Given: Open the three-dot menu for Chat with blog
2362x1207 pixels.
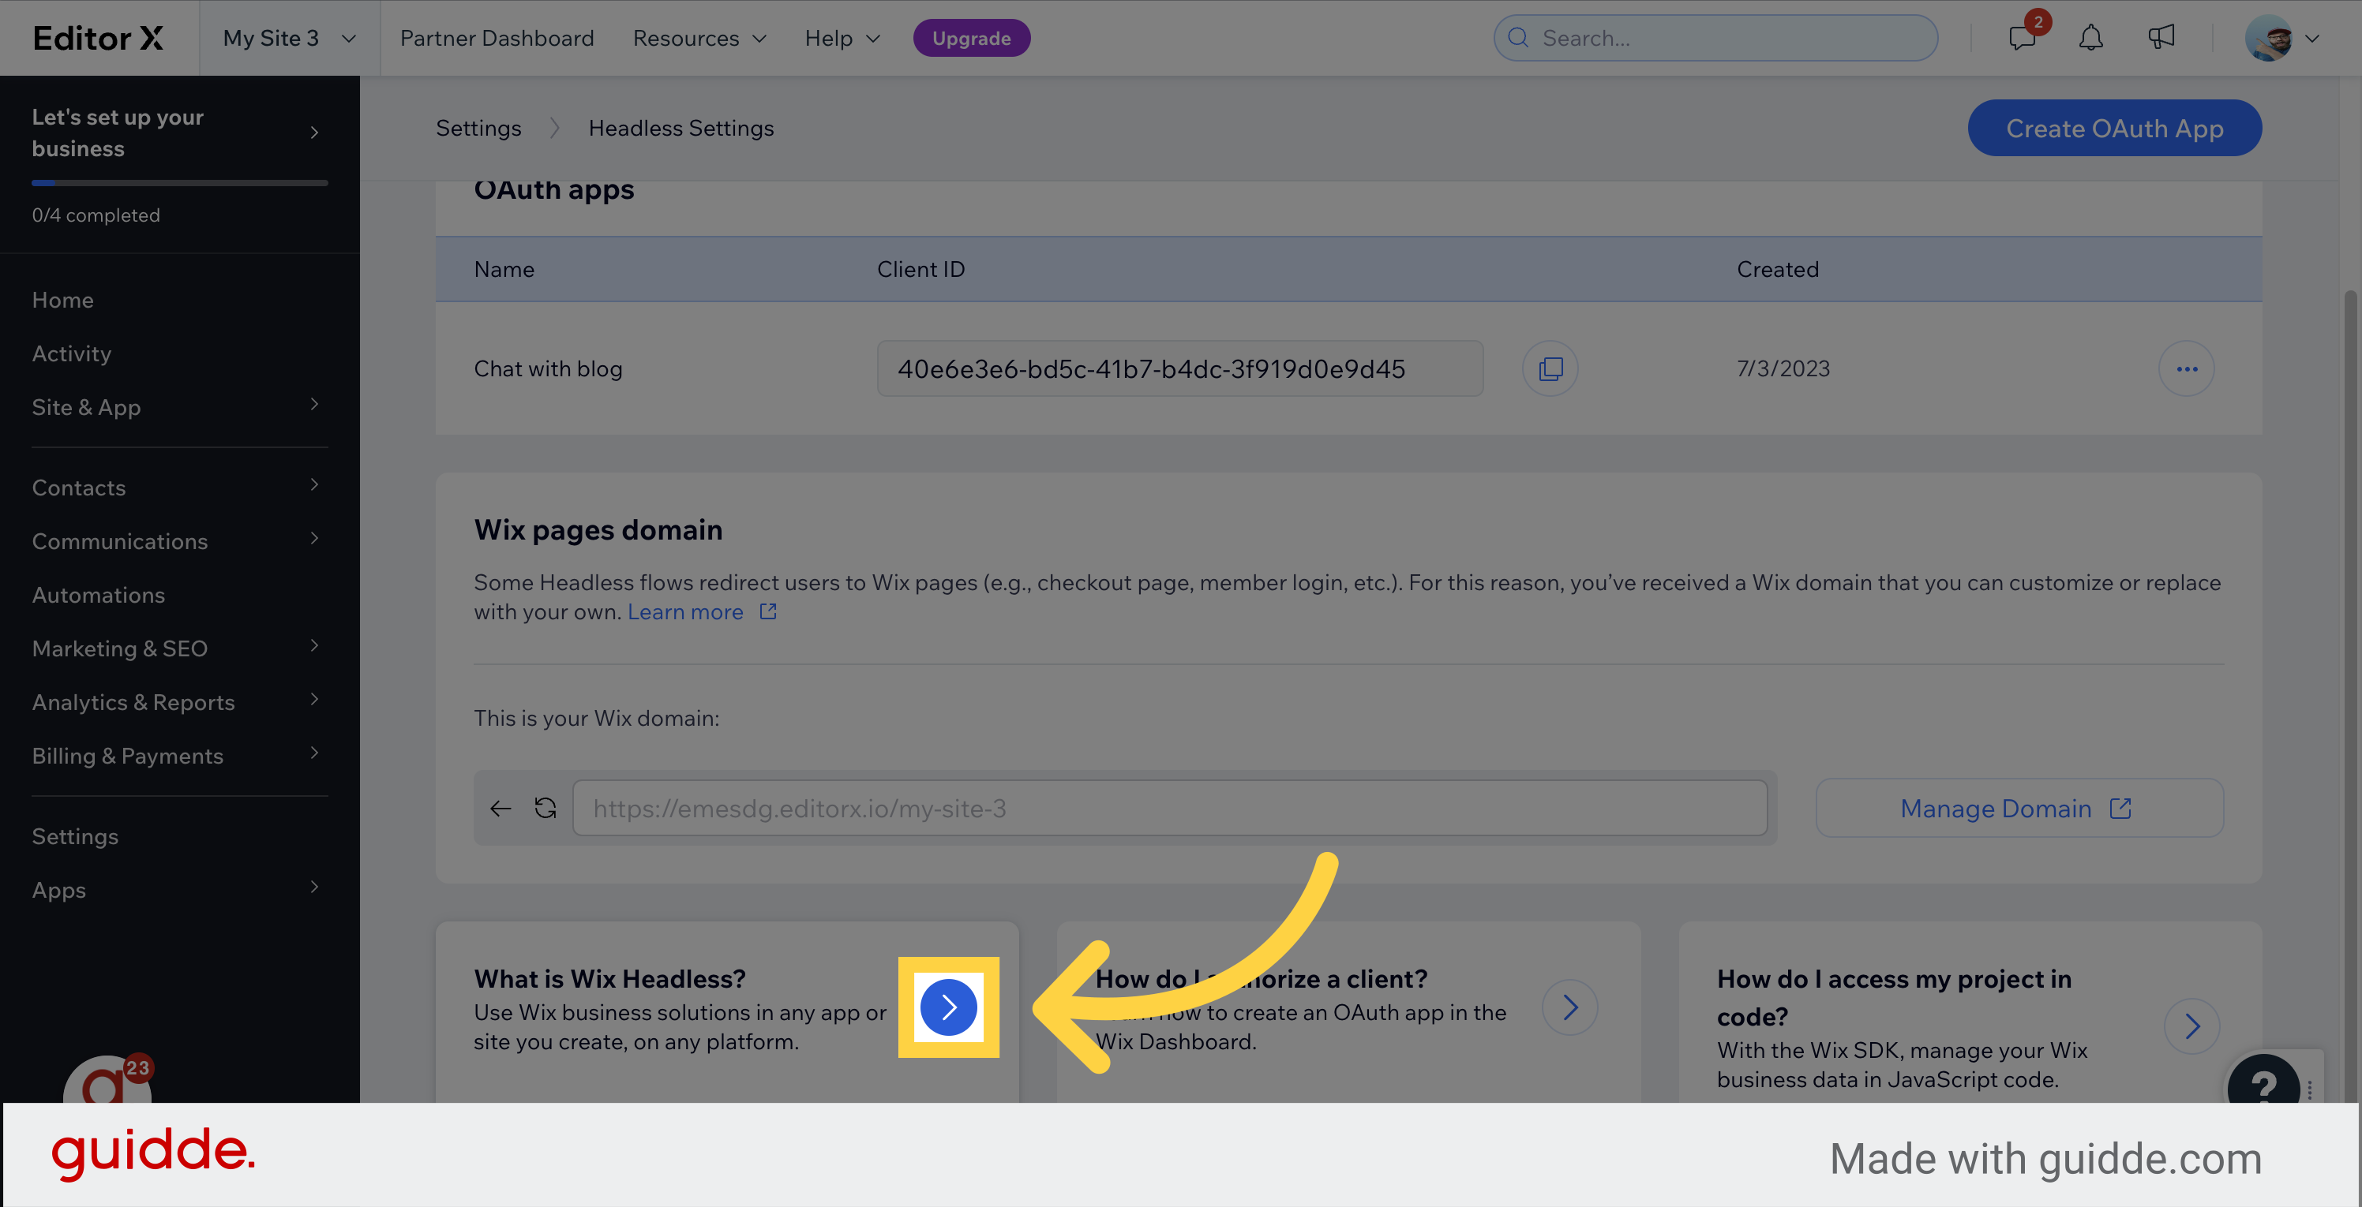Looking at the screenshot, I should click(x=2186, y=368).
